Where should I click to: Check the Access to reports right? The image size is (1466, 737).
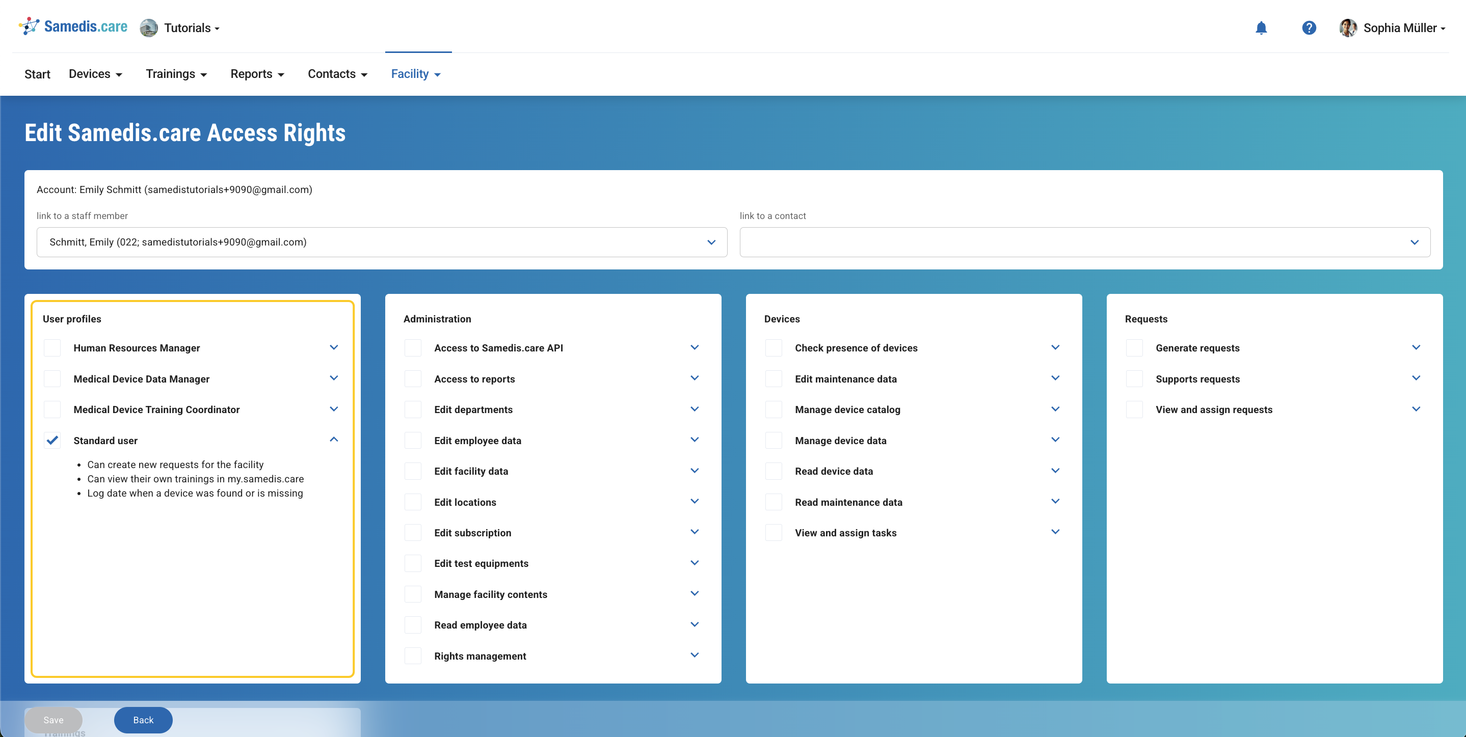tap(413, 379)
